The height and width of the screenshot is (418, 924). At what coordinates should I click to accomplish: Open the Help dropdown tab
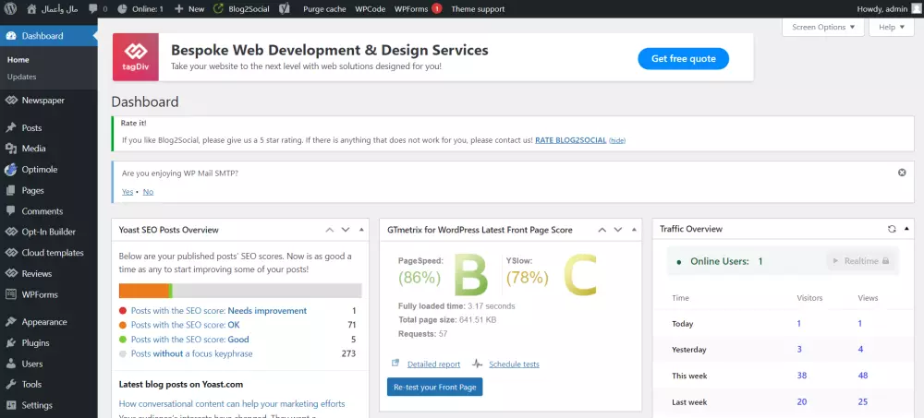[x=891, y=27]
